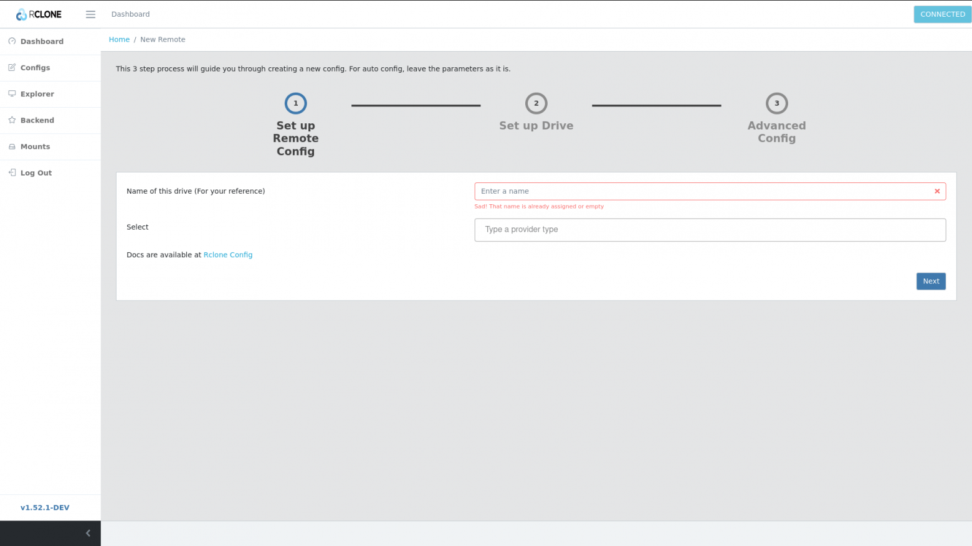Focus the drive name input field
Image resolution: width=972 pixels, height=546 pixels.
click(704, 191)
